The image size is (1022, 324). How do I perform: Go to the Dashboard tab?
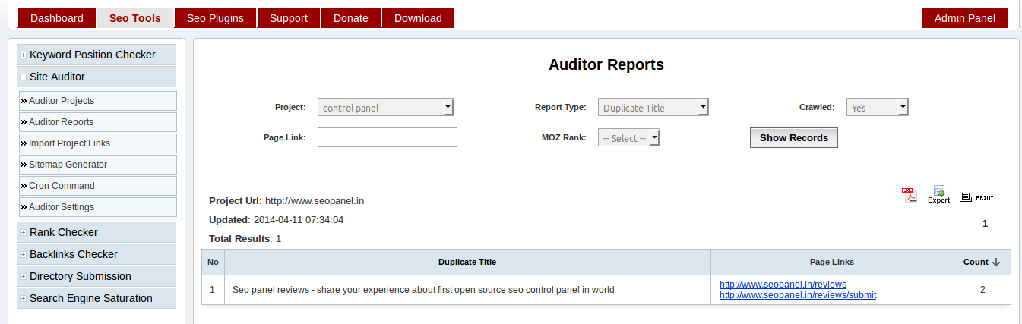[x=57, y=18]
